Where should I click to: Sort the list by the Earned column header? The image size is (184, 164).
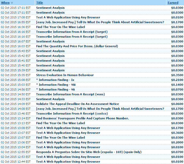[x=173, y=3]
